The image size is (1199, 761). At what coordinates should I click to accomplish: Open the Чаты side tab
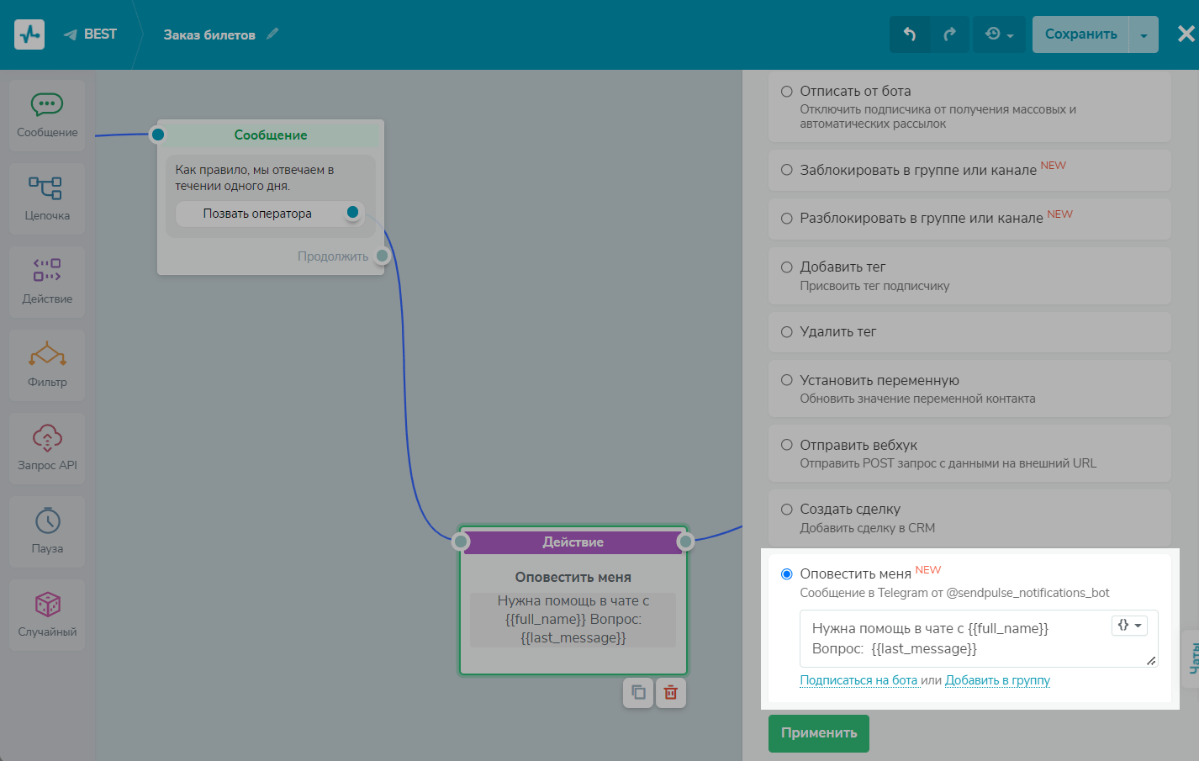[x=1191, y=658]
